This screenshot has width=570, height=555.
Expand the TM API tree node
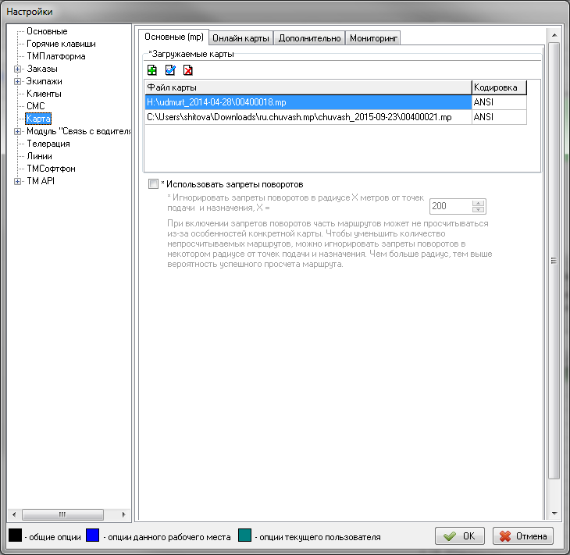tap(18, 181)
